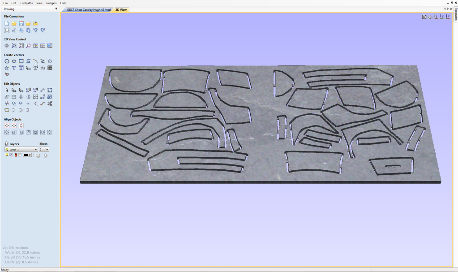Draw Circle tool in Create Vectors
The image size is (458, 272).
tap(7, 61)
